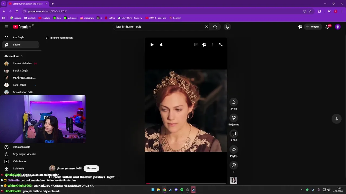
Task: Open the kick panel bookmark
Action: [71, 18]
